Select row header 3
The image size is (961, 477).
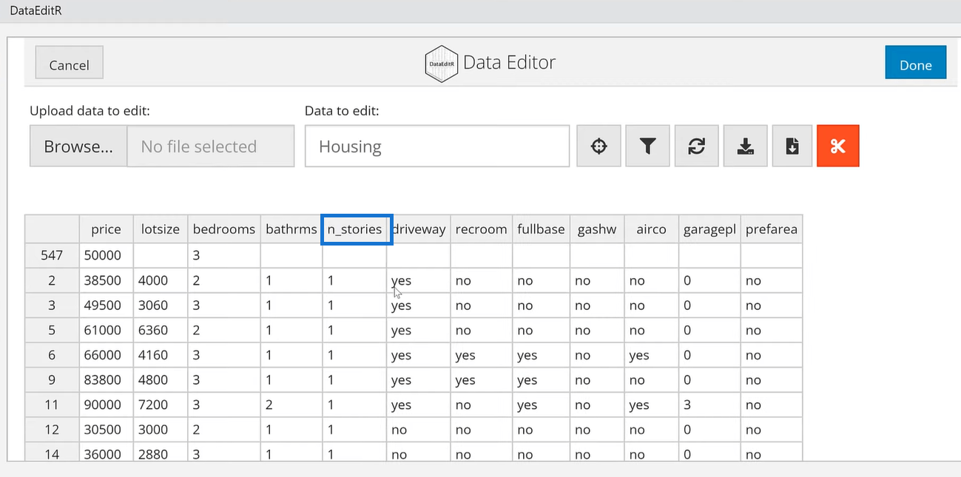(52, 305)
